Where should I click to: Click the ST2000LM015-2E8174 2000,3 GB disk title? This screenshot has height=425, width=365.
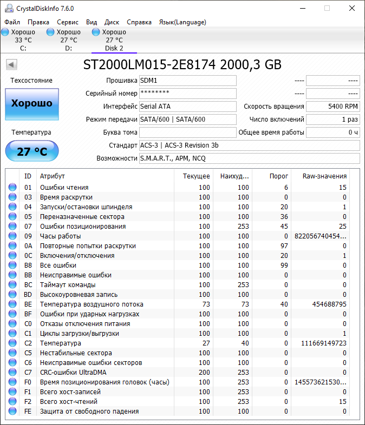[182, 65]
